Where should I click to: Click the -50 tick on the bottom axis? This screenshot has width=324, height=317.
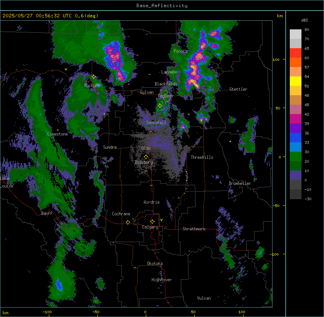coord(96,312)
